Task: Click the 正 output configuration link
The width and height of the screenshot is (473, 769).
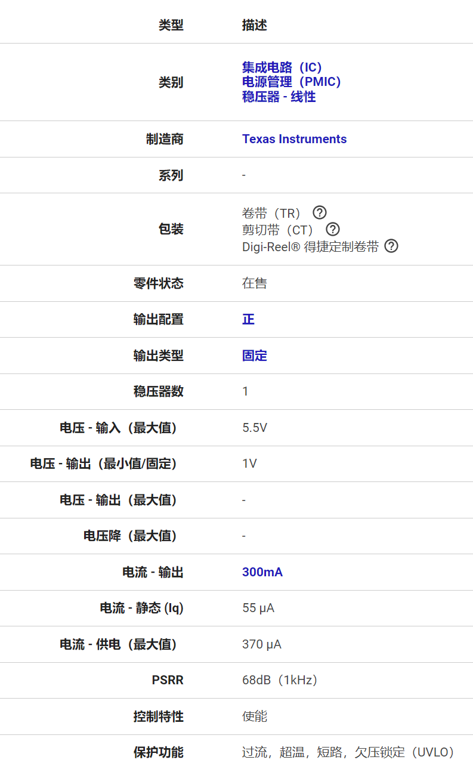Action: [248, 319]
